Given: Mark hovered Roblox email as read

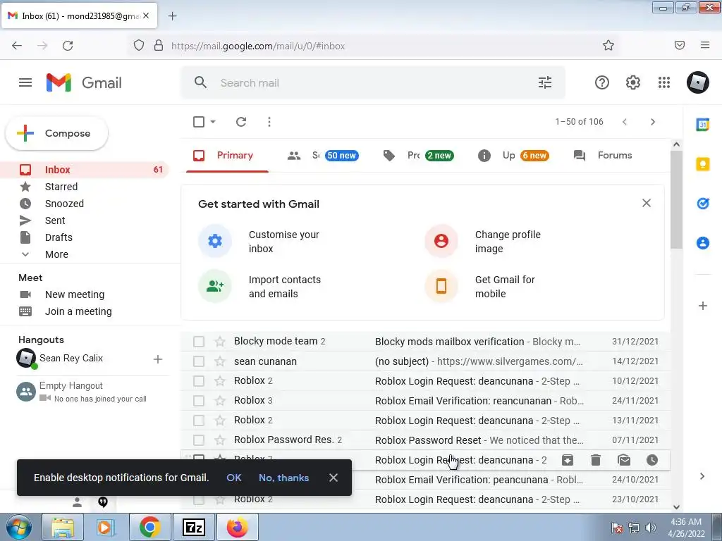Looking at the screenshot, I should [624, 460].
